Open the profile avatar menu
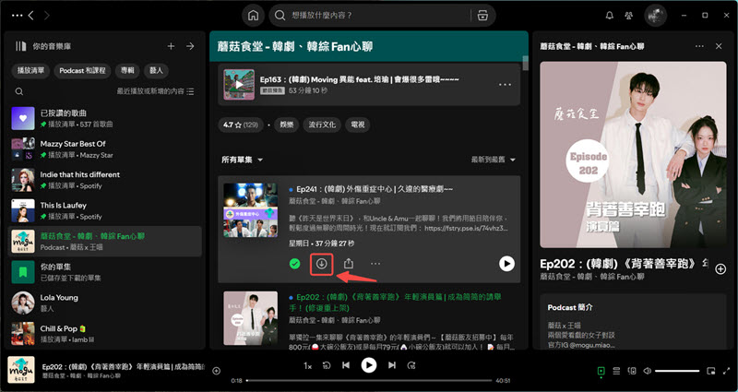Image resolution: width=738 pixels, height=392 pixels. [x=656, y=16]
